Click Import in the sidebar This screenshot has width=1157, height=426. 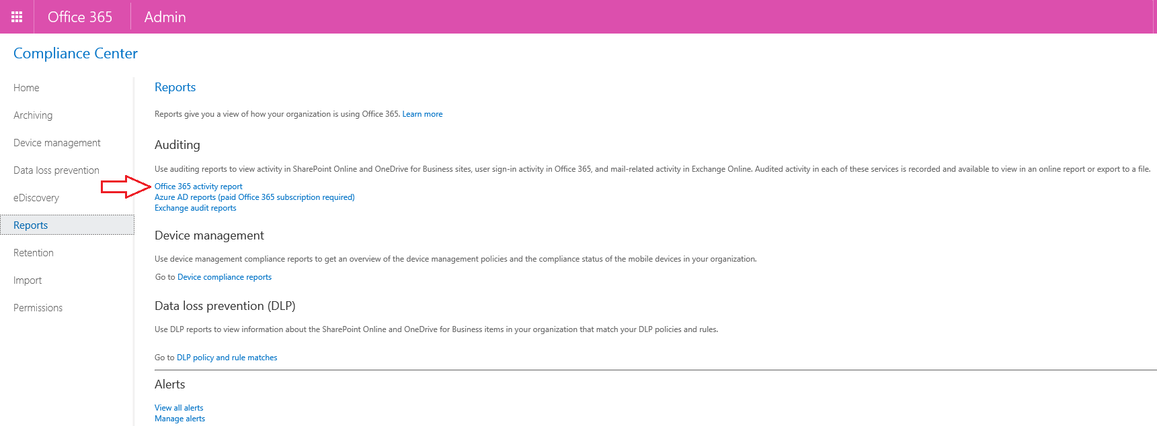tap(28, 280)
